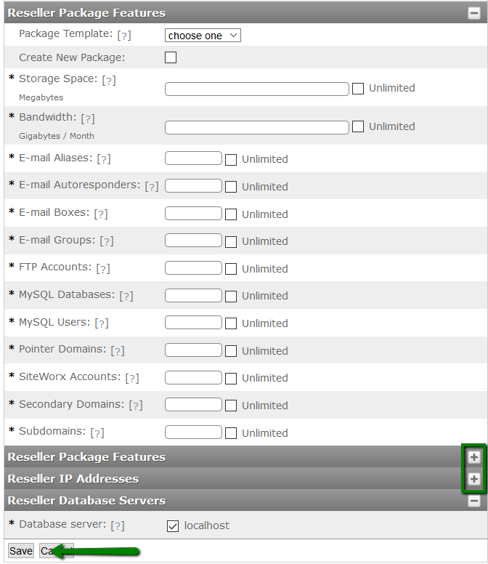Click the Bandwidth help question mark
The width and height of the screenshot is (488, 564).
pyautogui.click(x=88, y=118)
